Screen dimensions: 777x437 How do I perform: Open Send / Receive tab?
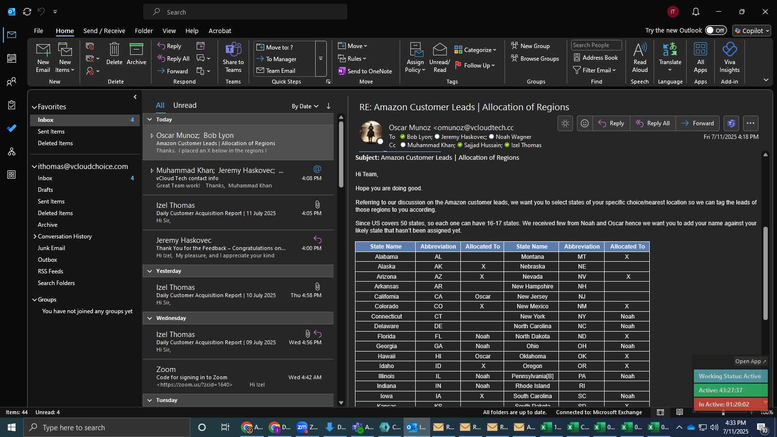104,31
